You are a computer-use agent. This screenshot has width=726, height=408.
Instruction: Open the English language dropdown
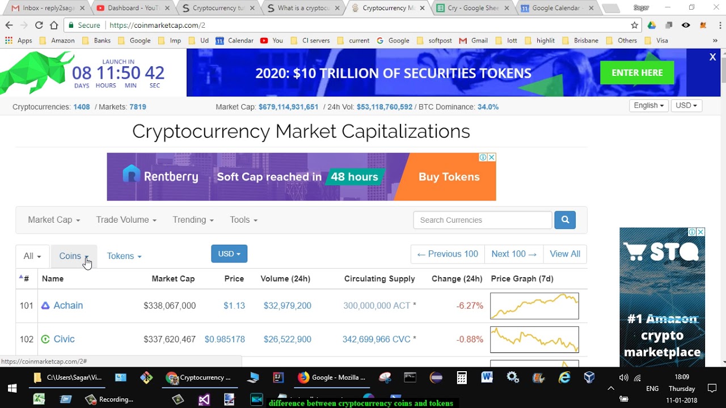[649, 105]
